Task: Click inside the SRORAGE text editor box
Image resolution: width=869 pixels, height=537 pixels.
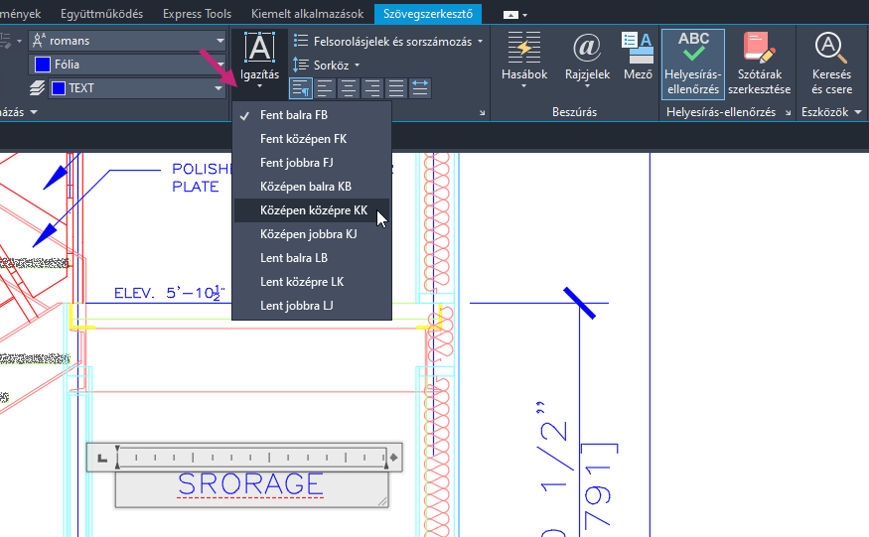Action: tap(251, 488)
